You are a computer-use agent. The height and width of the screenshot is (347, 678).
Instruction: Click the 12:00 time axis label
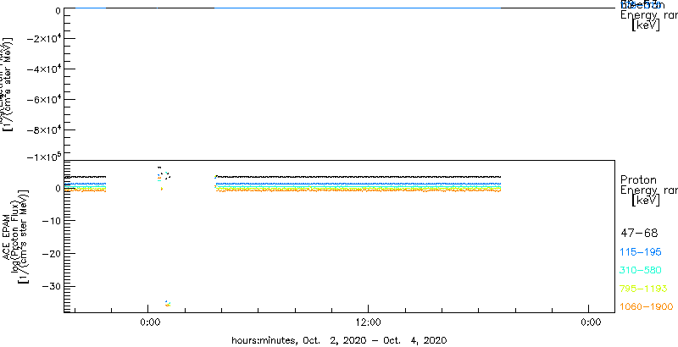tap(369, 322)
